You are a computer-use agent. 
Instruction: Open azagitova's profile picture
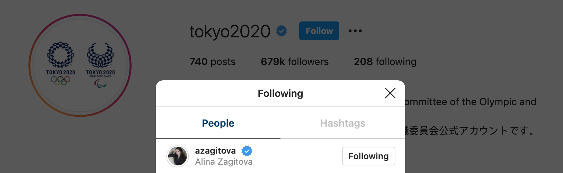[x=178, y=156]
